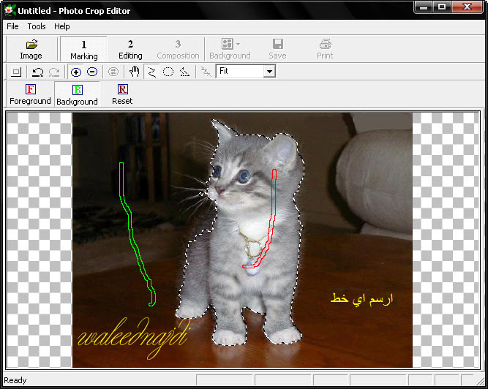Select the dotted circle marking tool
The width and height of the screenshot is (488, 389).
tap(168, 72)
